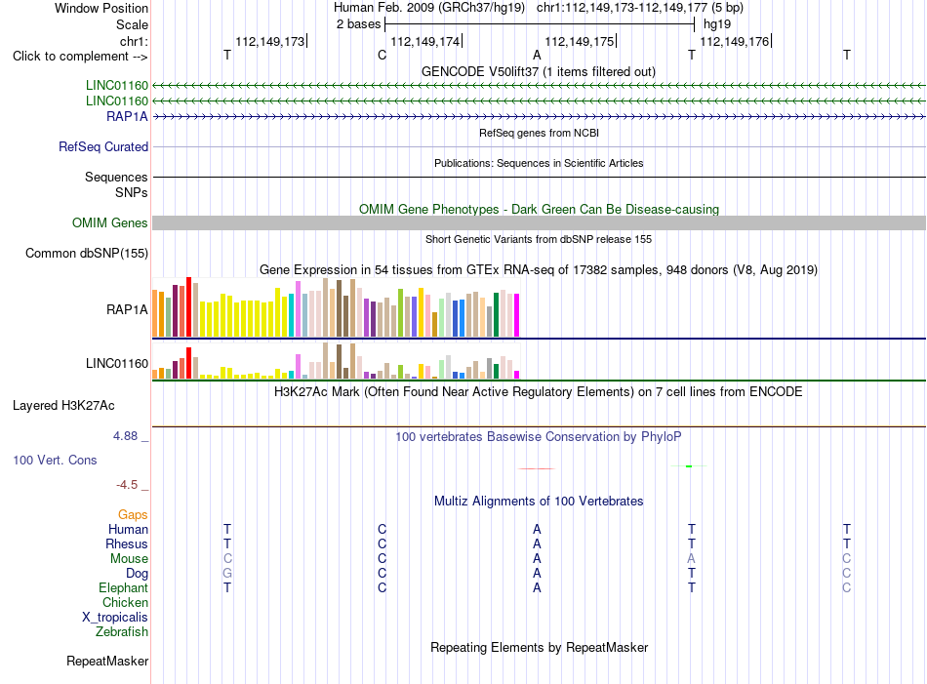Click the mismatched A base in Mouse row
The height and width of the screenshot is (684, 927).
click(x=691, y=559)
